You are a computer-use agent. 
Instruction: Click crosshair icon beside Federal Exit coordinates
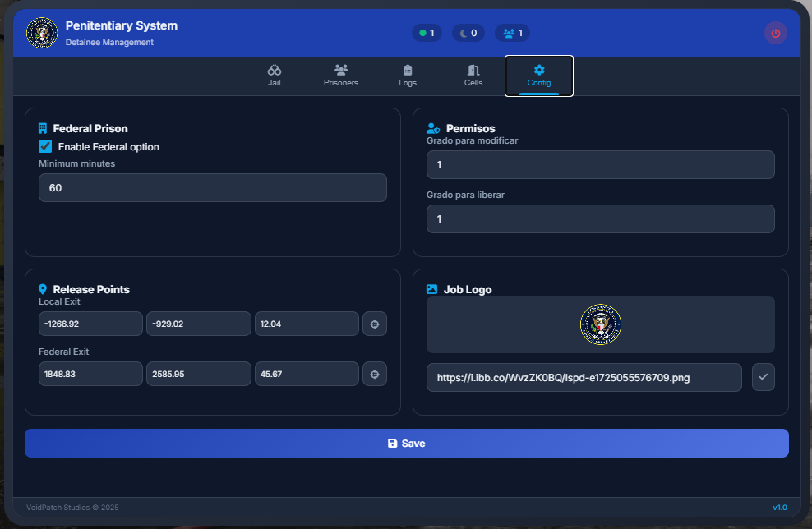tap(375, 374)
